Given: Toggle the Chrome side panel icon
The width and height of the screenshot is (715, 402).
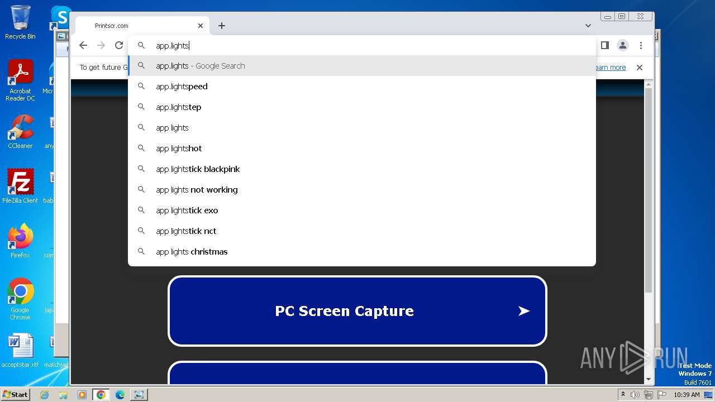Looking at the screenshot, I should [604, 45].
